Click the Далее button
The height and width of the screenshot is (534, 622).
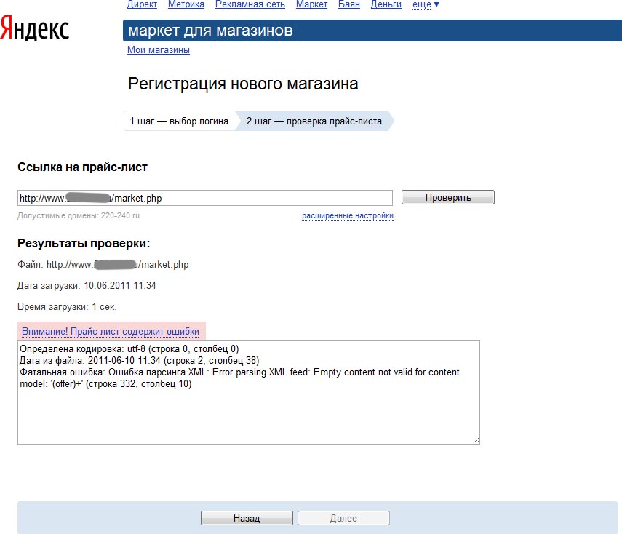[x=343, y=518]
